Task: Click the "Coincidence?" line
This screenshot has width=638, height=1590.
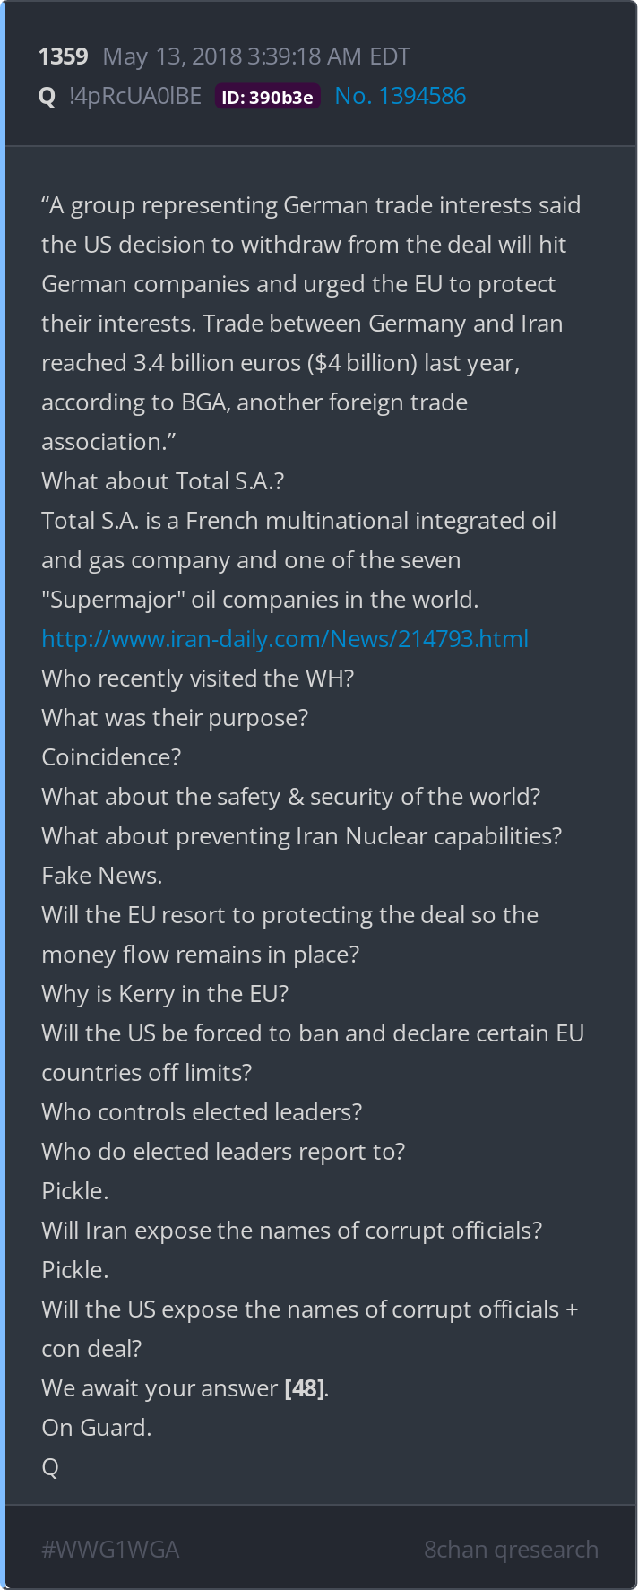Action: [x=111, y=757]
